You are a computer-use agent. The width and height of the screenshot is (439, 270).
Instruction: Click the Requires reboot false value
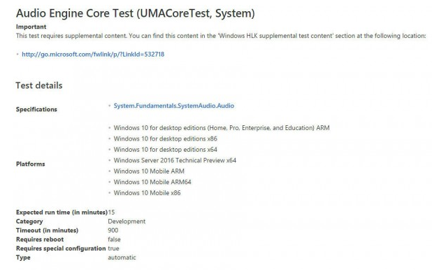(114, 239)
